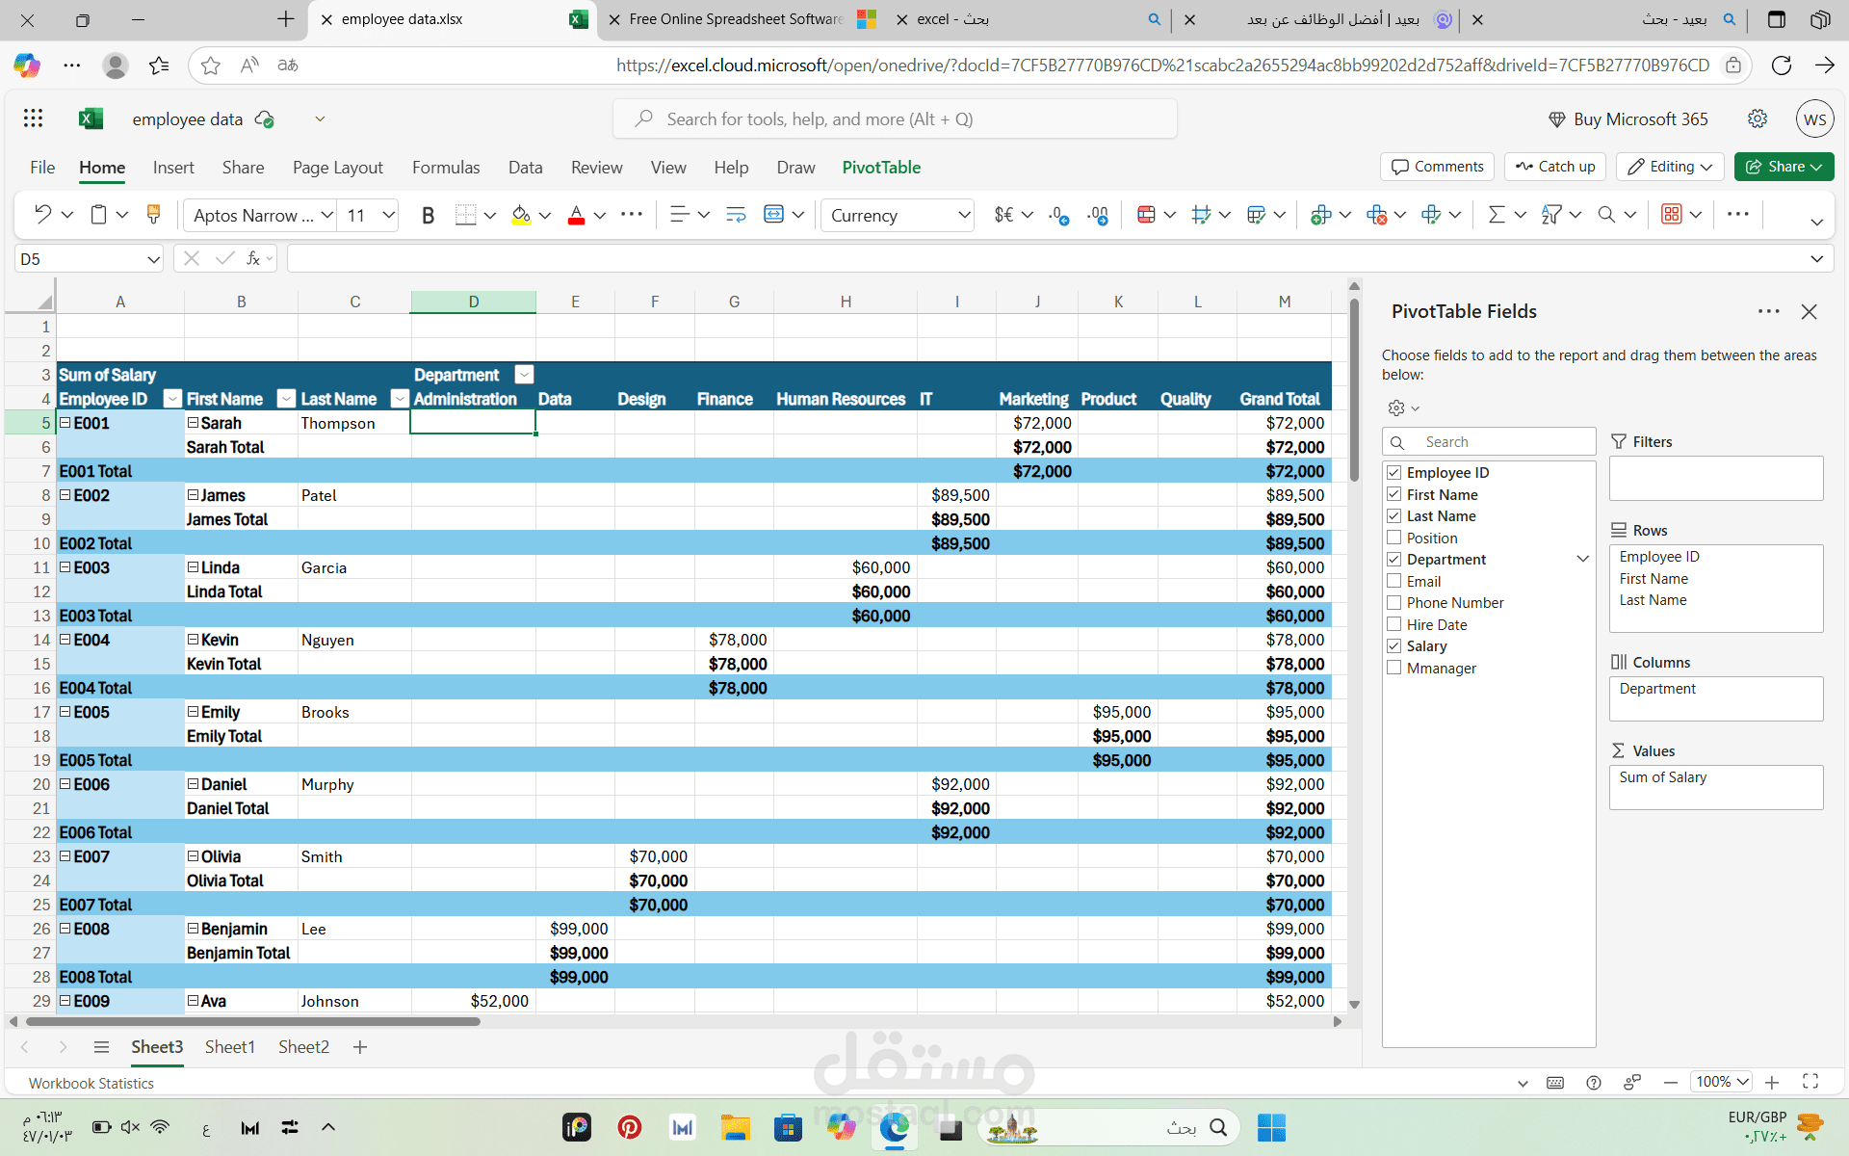Click the Font Color red swatch
The height and width of the screenshot is (1156, 1849).
tap(576, 215)
